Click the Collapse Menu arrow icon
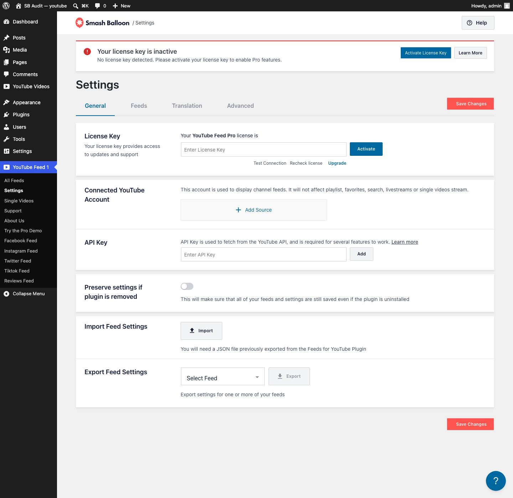 (x=6, y=294)
